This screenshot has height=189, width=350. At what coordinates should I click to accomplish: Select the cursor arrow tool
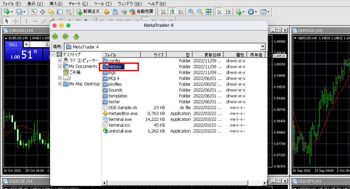click(x=7, y=21)
